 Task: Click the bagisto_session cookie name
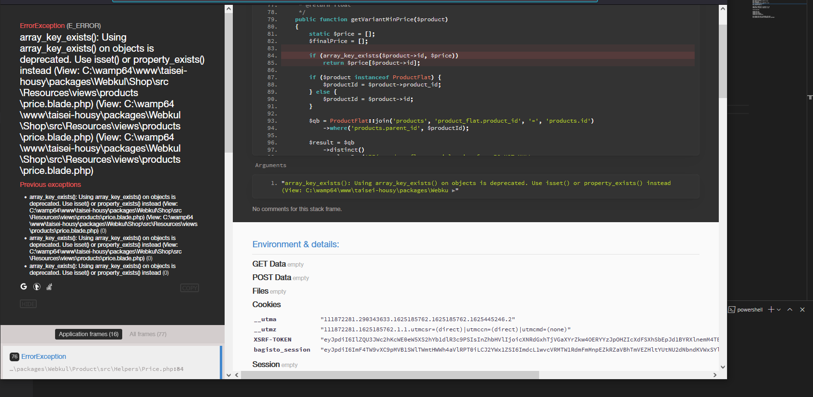[x=282, y=350]
